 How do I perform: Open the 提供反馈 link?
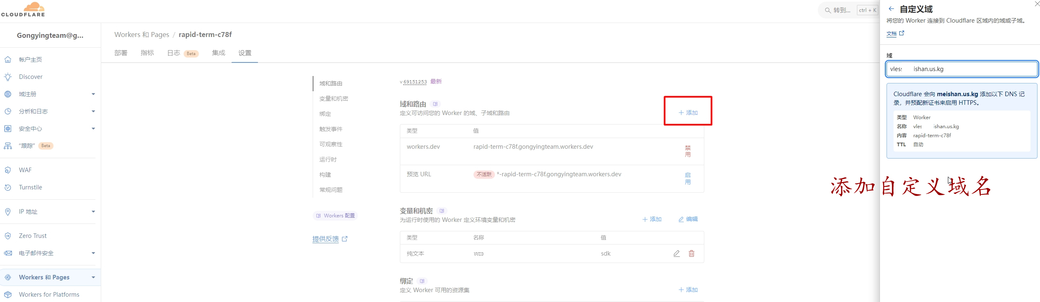[x=330, y=239]
